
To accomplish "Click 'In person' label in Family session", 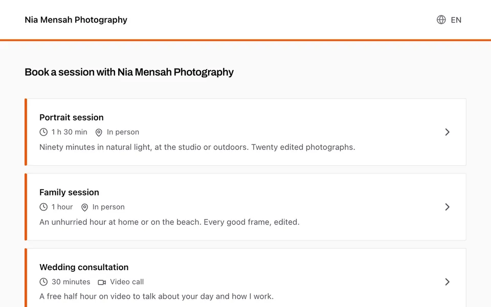I will pos(108,207).
